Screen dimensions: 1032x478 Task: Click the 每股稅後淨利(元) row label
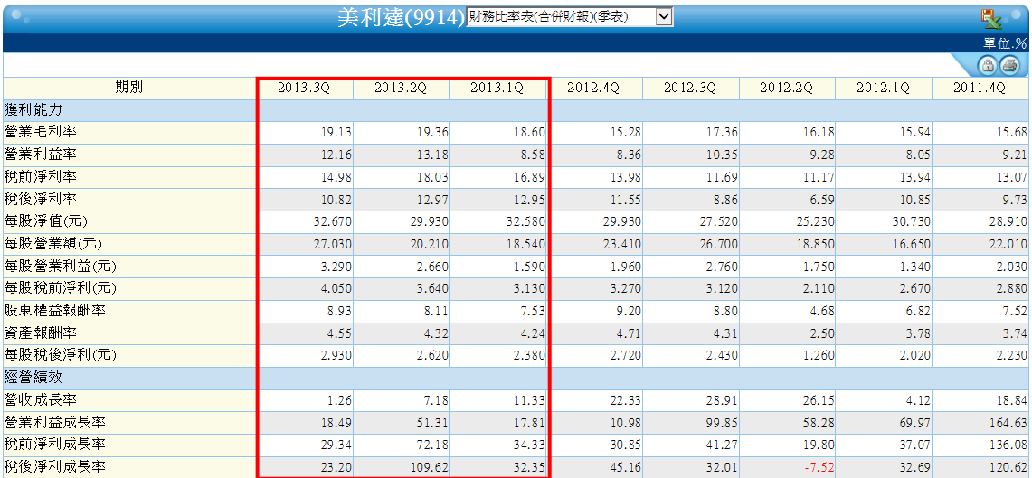click(60, 356)
